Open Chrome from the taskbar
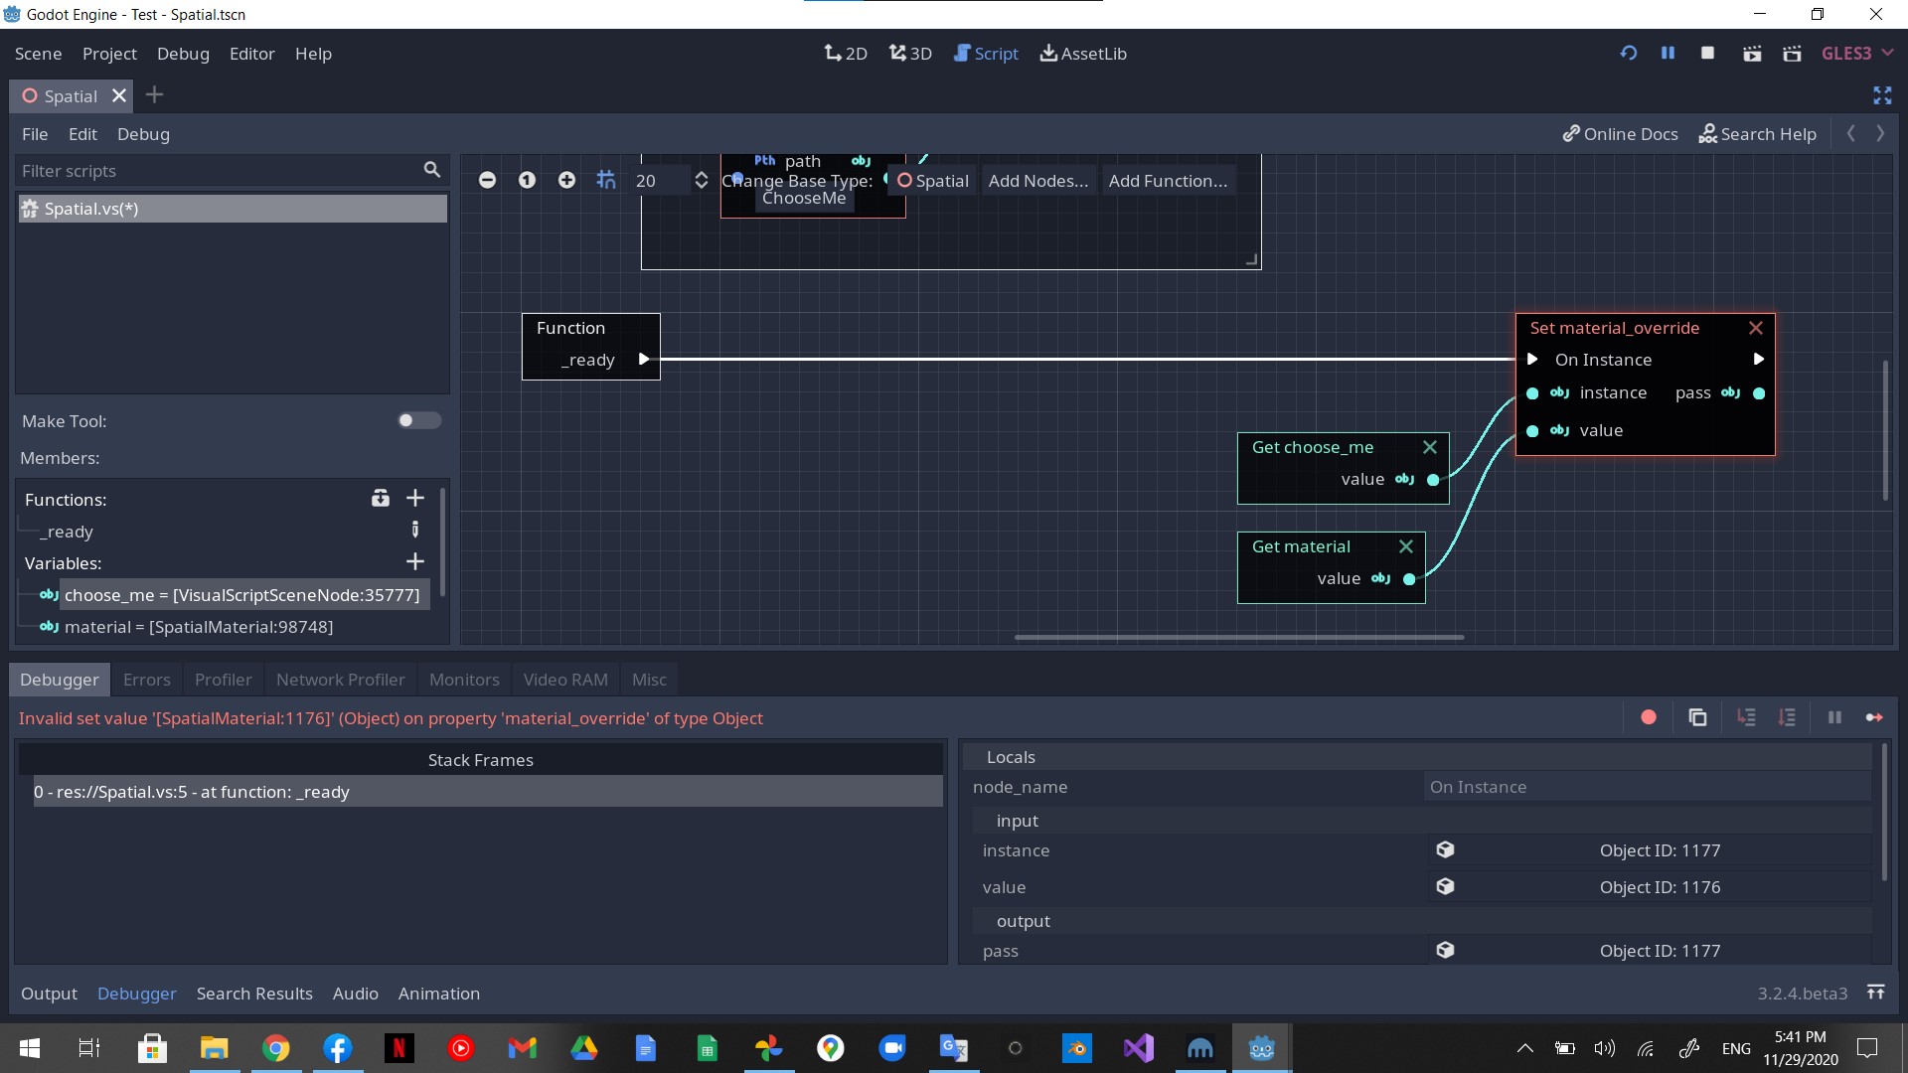Image resolution: width=1908 pixels, height=1073 pixels. tap(276, 1048)
